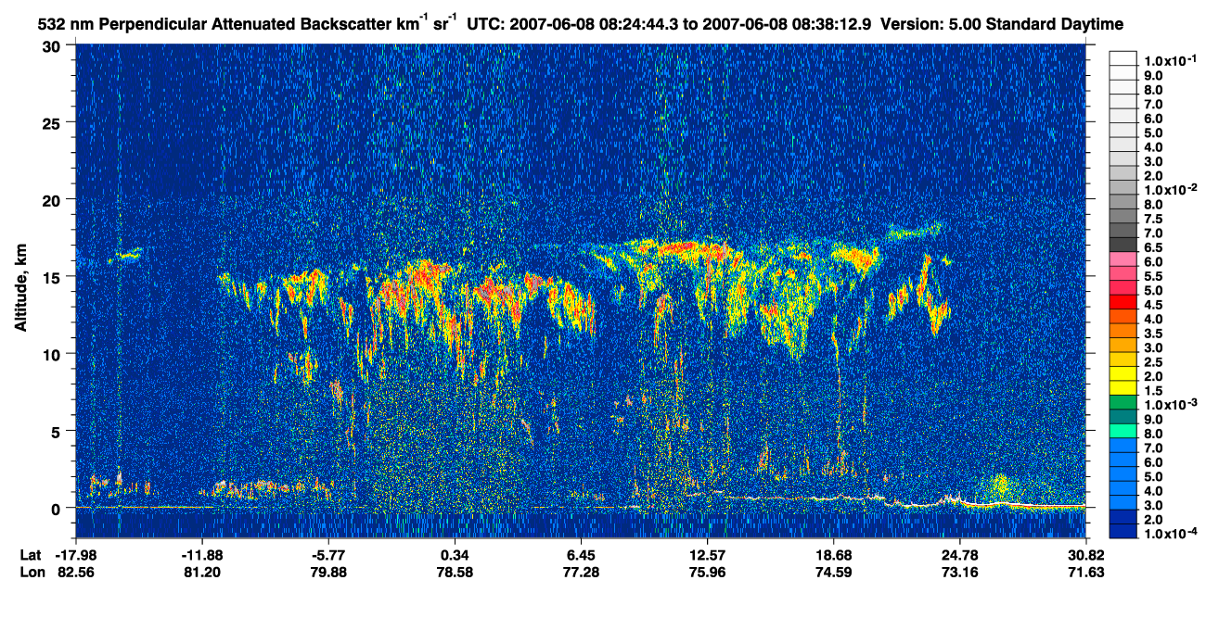The image size is (1206, 618).
Task: Click the 15 km altitude tick label
Action: (53, 277)
